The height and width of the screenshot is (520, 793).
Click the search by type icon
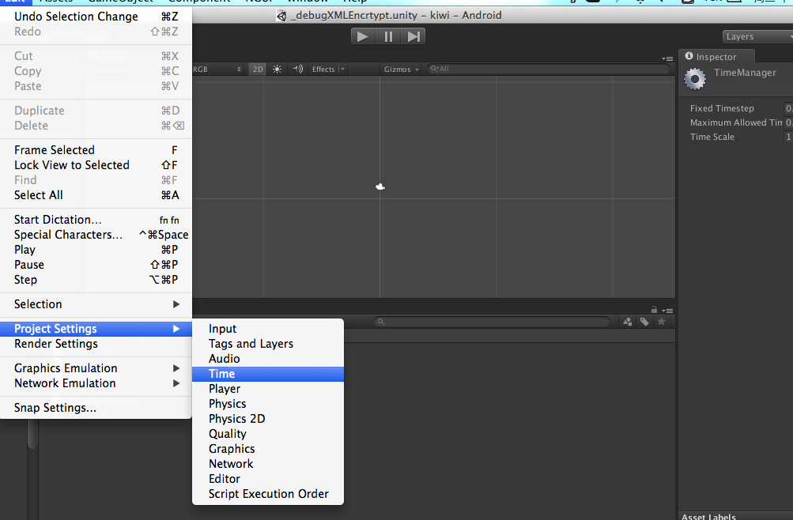628,322
